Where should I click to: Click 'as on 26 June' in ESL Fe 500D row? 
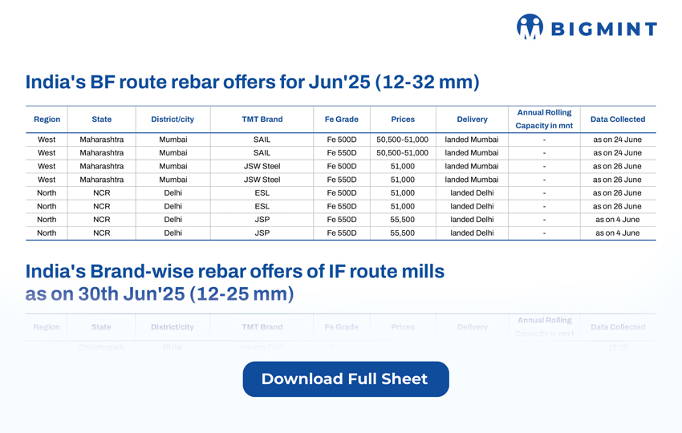618,193
